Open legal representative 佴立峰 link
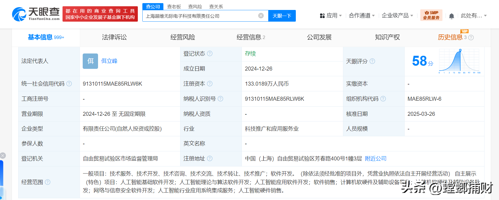Screen dimensions: 499x200 (x=109, y=61)
